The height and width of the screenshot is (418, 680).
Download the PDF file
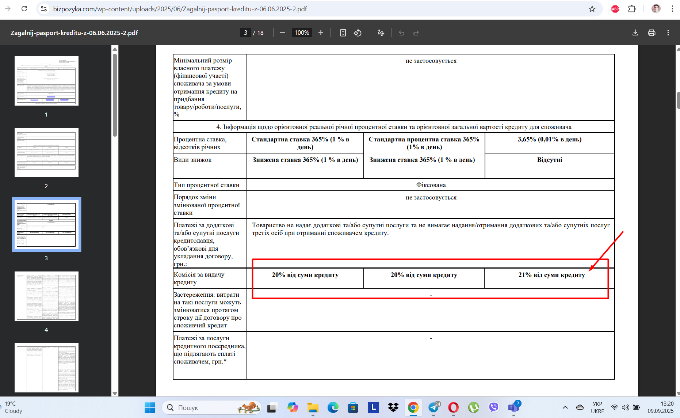click(635, 33)
